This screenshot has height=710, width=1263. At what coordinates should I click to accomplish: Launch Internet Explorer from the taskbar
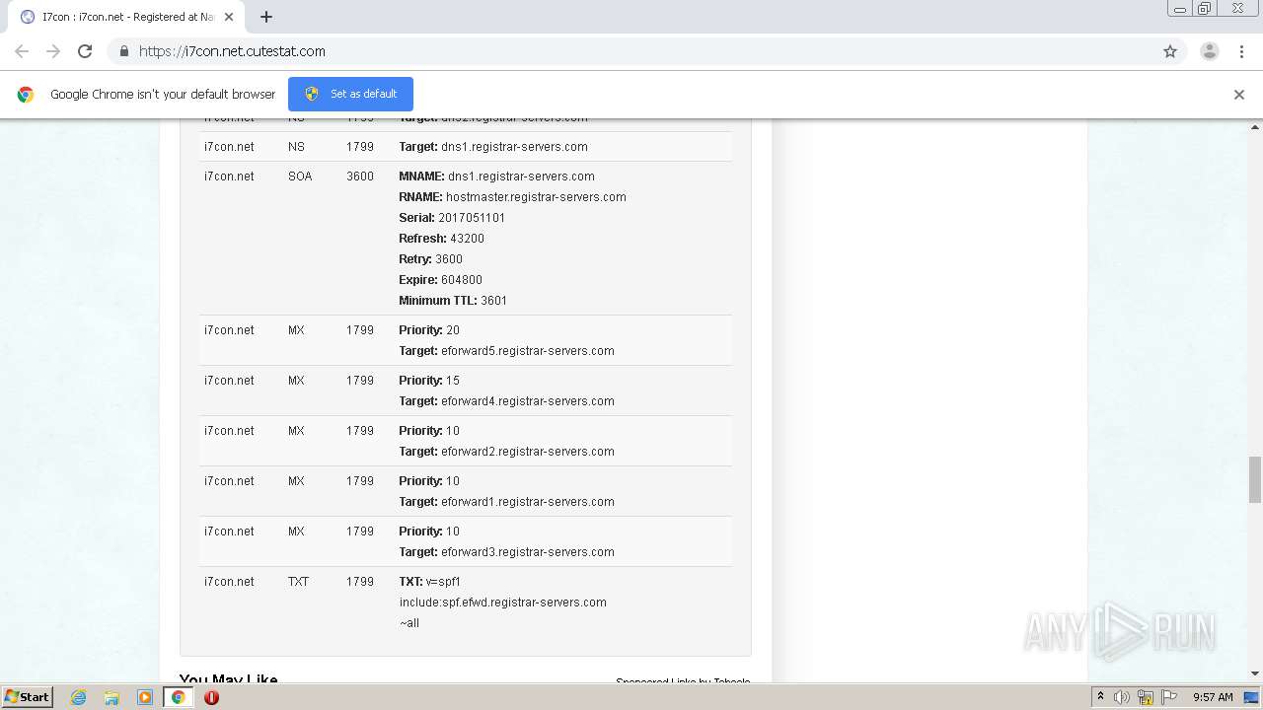pyautogui.click(x=79, y=697)
